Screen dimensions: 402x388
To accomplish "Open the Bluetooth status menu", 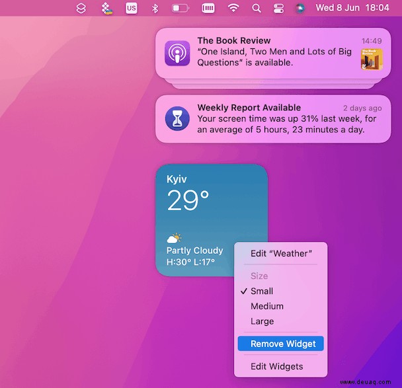I will pos(155,9).
